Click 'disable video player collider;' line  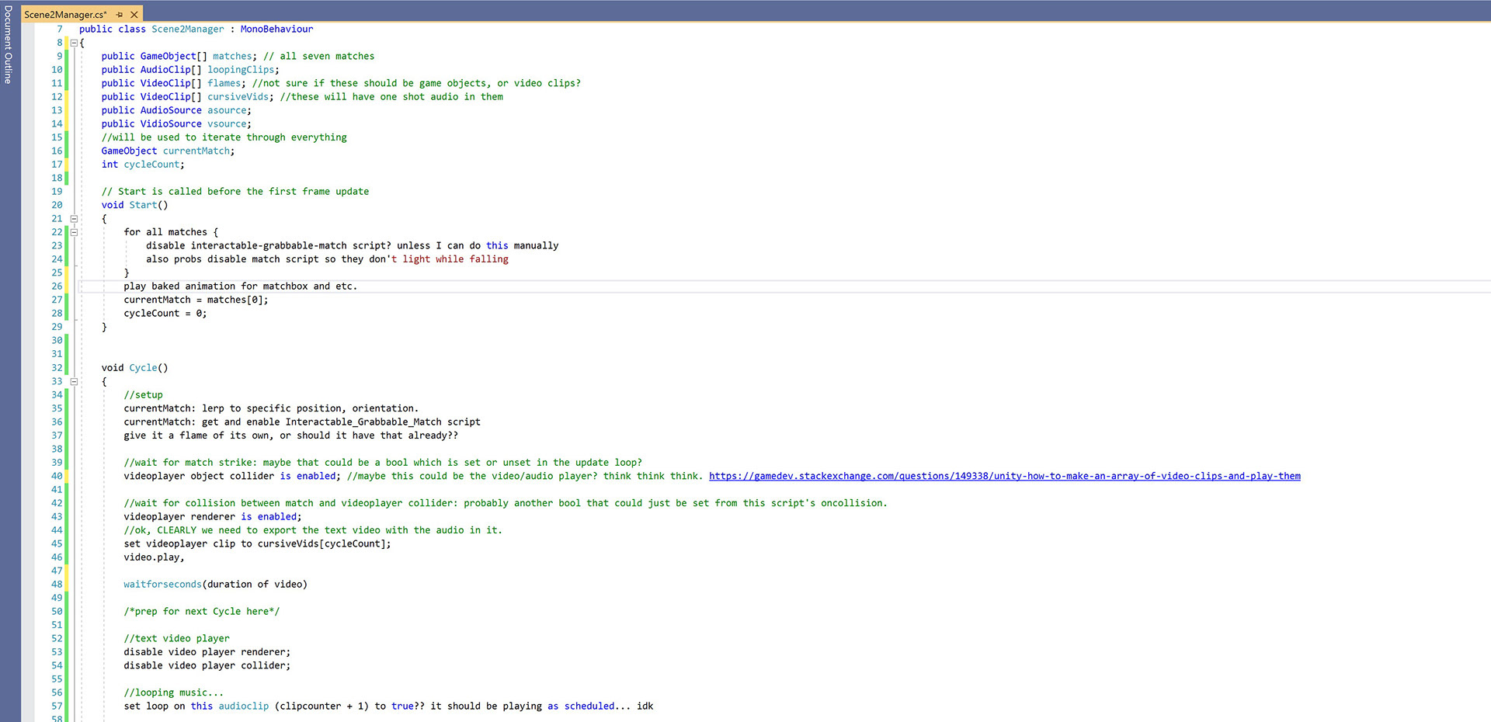tap(207, 665)
